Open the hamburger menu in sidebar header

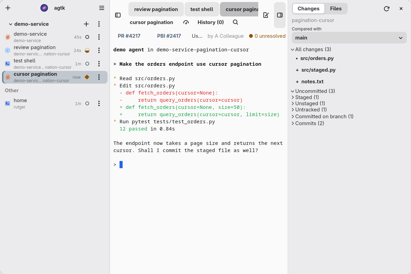102,8
